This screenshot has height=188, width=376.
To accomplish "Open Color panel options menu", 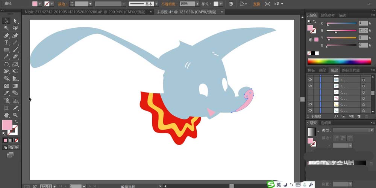I will tap(373, 15).
